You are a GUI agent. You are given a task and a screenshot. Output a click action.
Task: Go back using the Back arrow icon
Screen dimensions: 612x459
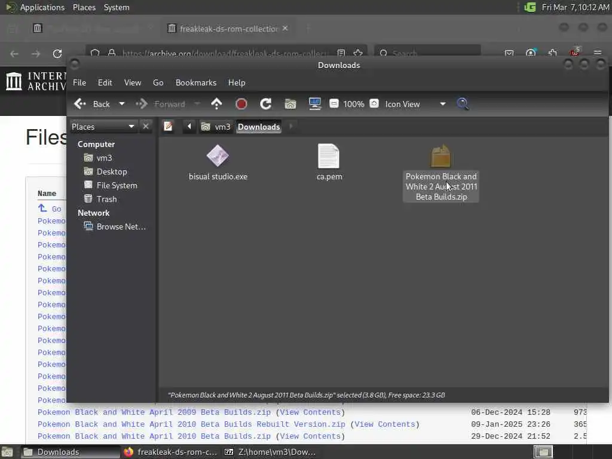(80, 104)
